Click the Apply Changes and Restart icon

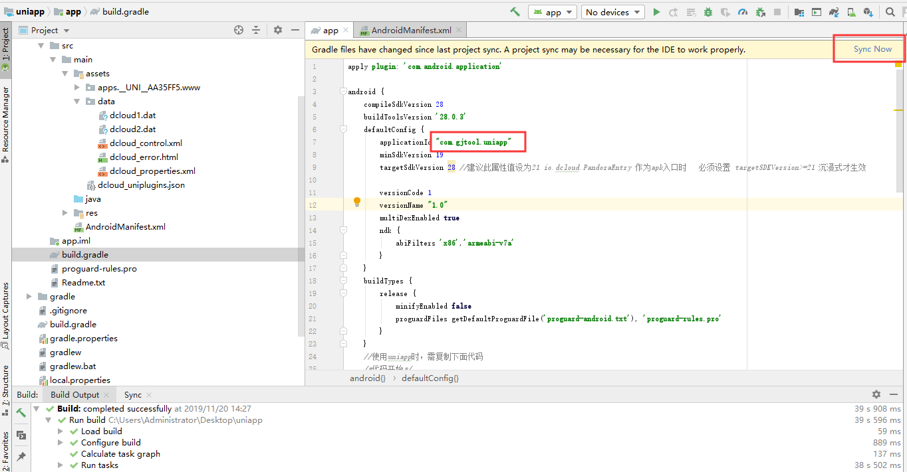pyautogui.click(x=674, y=12)
